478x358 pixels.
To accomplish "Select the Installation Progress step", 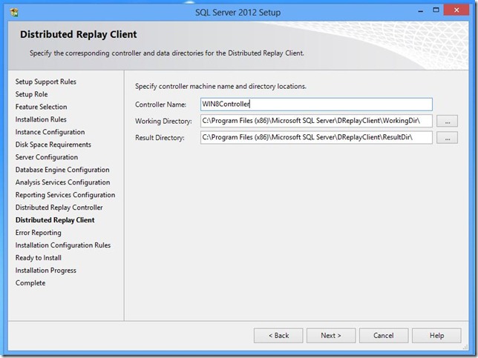I will click(x=46, y=271).
